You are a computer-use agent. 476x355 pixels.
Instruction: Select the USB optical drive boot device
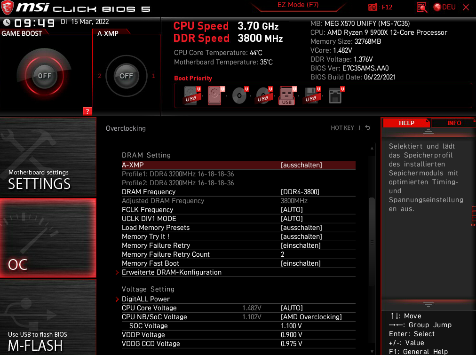tap(264, 95)
